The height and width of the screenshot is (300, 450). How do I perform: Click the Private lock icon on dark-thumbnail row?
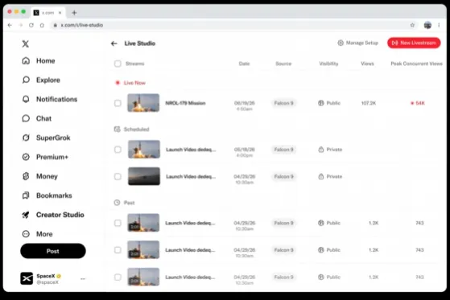[x=321, y=176]
